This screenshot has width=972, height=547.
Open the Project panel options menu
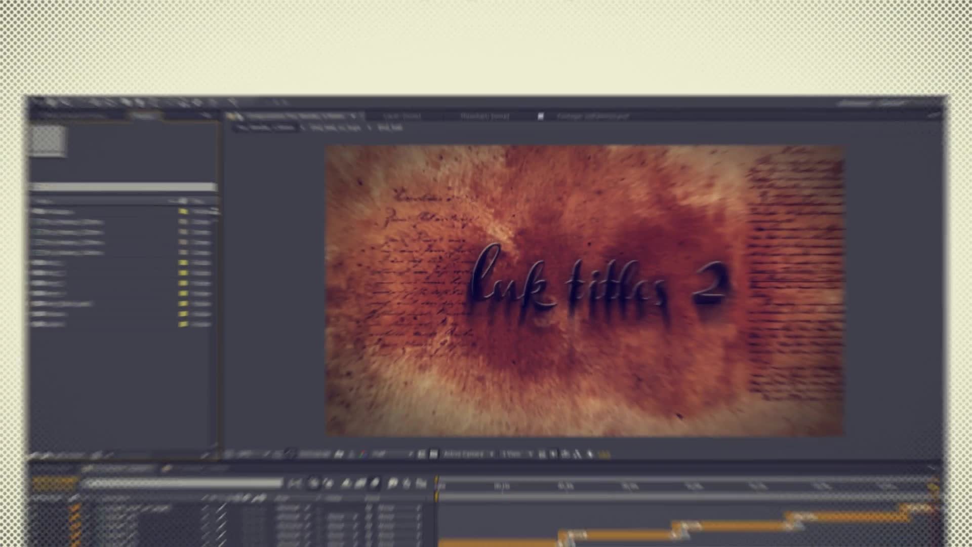tap(207, 116)
